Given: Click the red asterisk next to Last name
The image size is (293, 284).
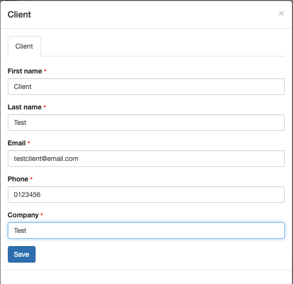Looking at the screenshot, I should 45,107.
